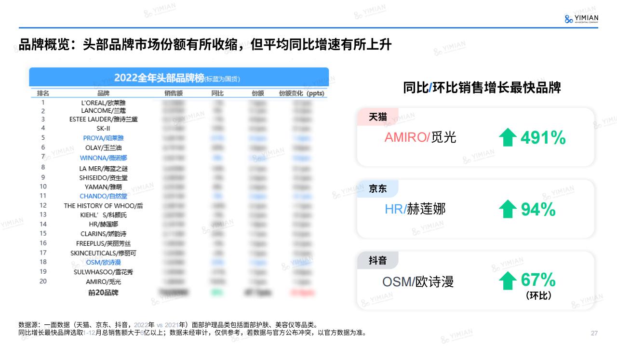Select the 抖音 platform label

[378, 261]
